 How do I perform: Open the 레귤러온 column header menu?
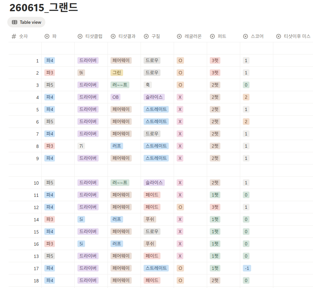pos(191,36)
